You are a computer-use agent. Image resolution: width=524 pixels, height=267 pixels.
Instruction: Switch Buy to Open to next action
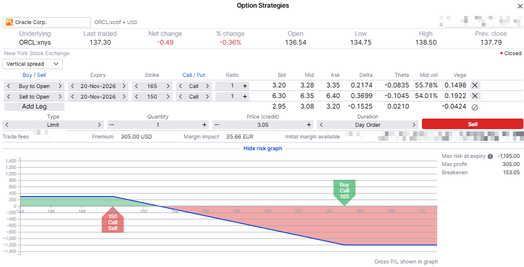tap(60, 86)
